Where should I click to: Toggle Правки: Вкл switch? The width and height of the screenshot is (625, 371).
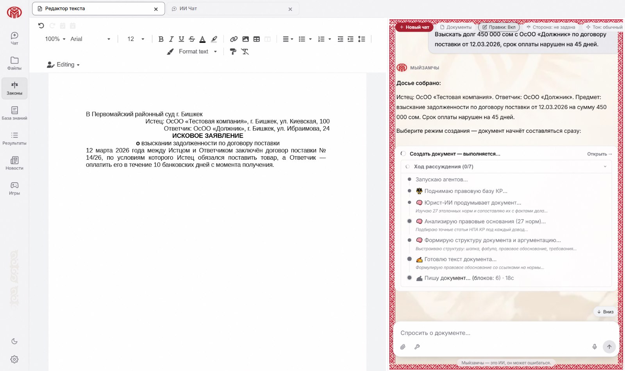click(499, 27)
